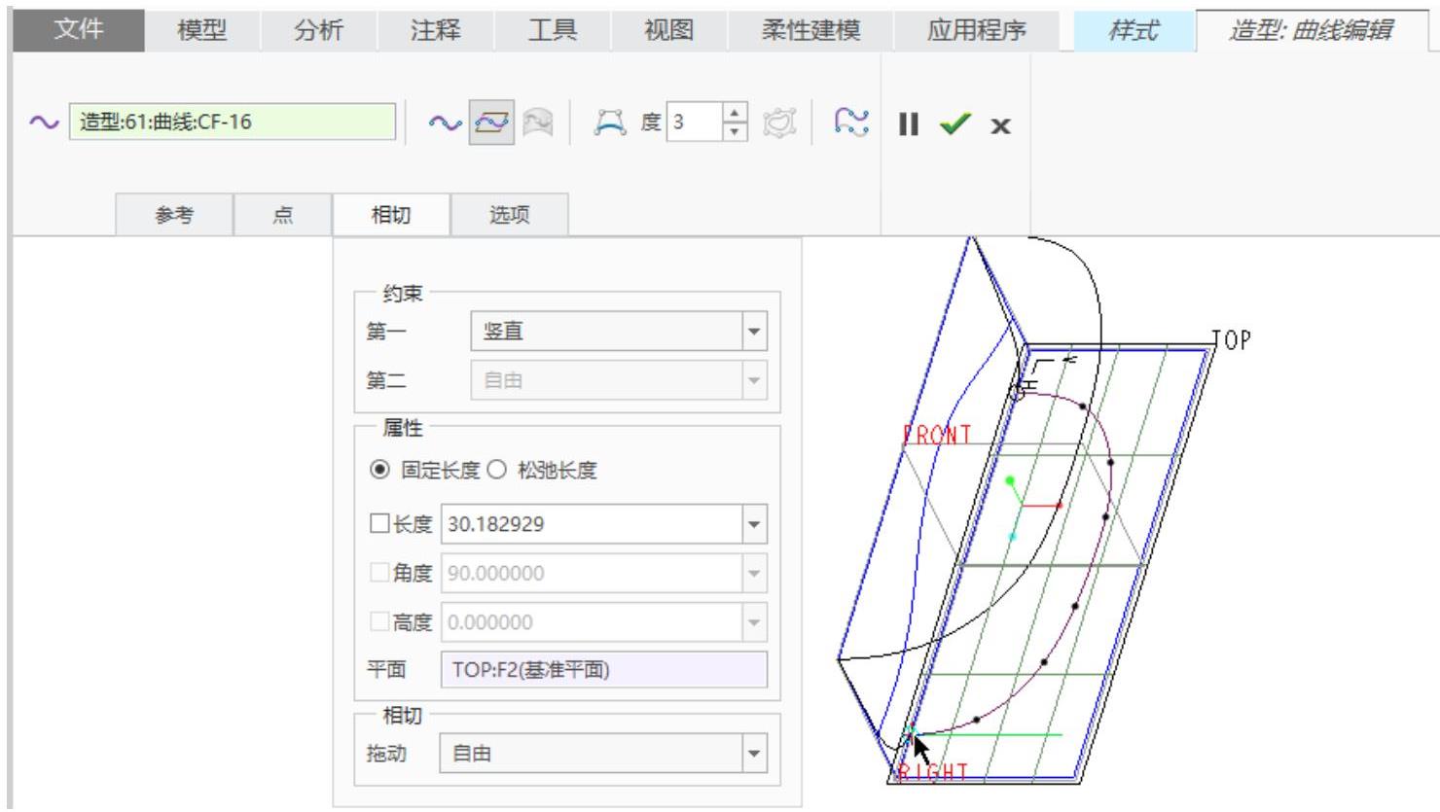Select the 松弛长度 radio button
The height and width of the screenshot is (812, 1440).
pyautogui.click(x=496, y=471)
